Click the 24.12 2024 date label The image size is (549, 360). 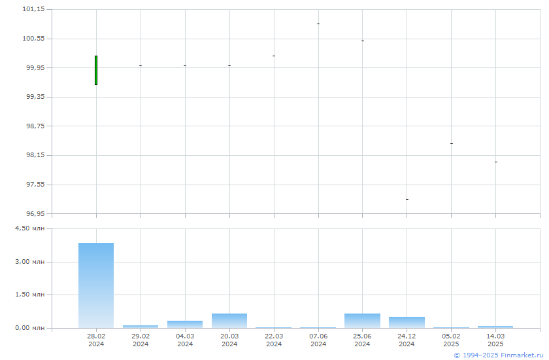(407, 340)
